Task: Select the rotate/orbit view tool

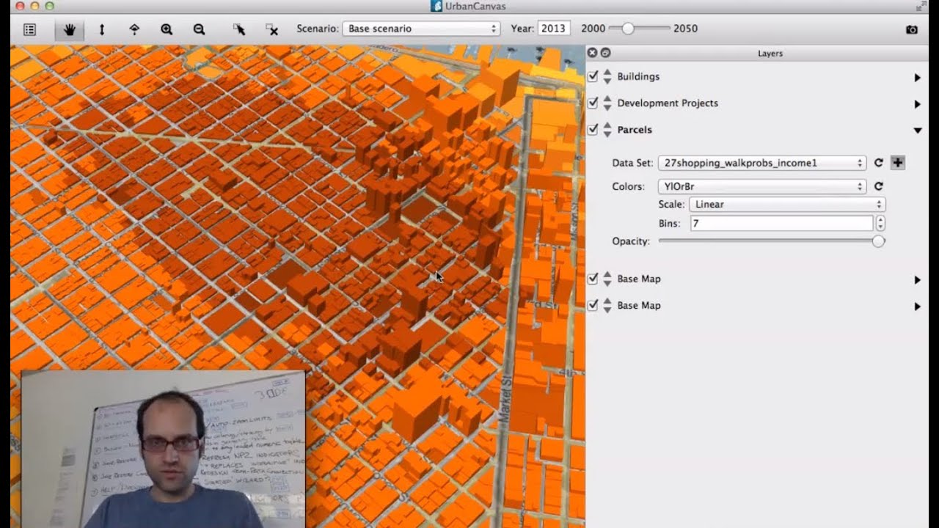Action: pos(134,29)
